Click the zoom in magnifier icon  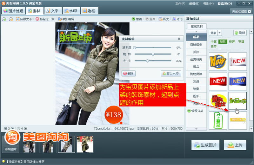[x=4, y=19]
